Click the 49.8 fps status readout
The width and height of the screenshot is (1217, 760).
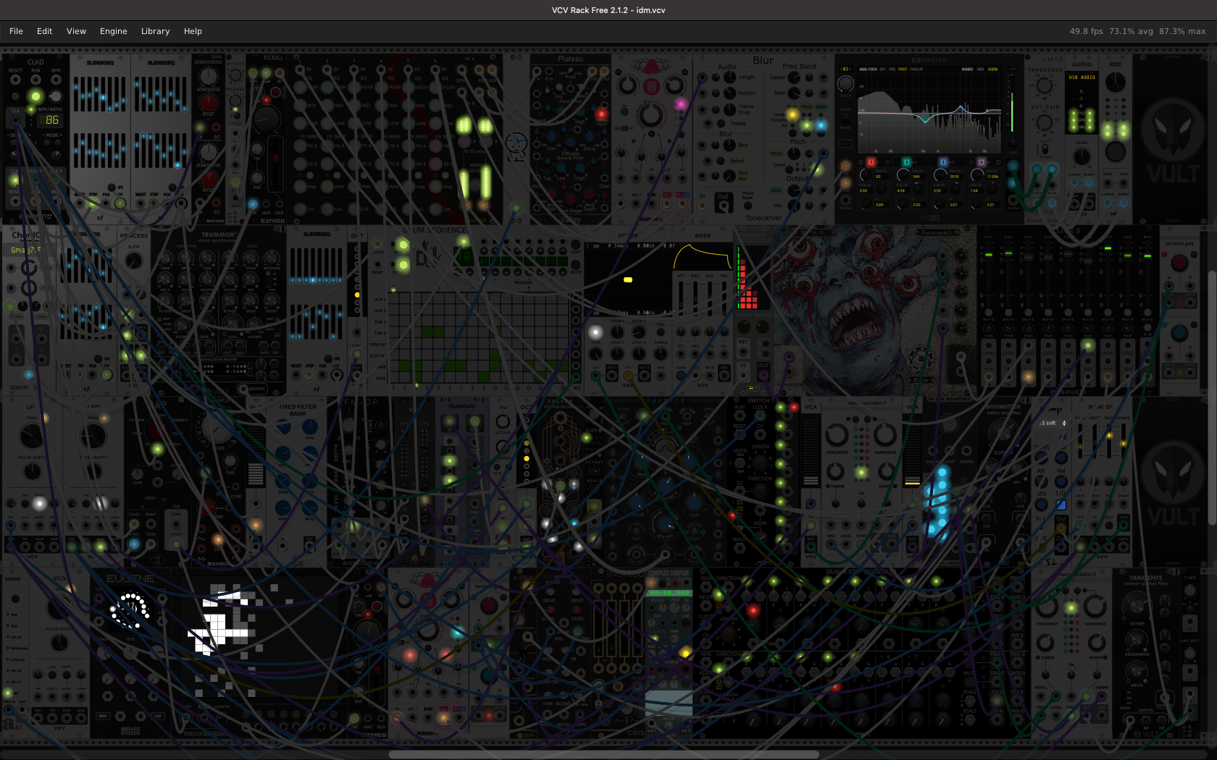pyautogui.click(x=1086, y=31)
